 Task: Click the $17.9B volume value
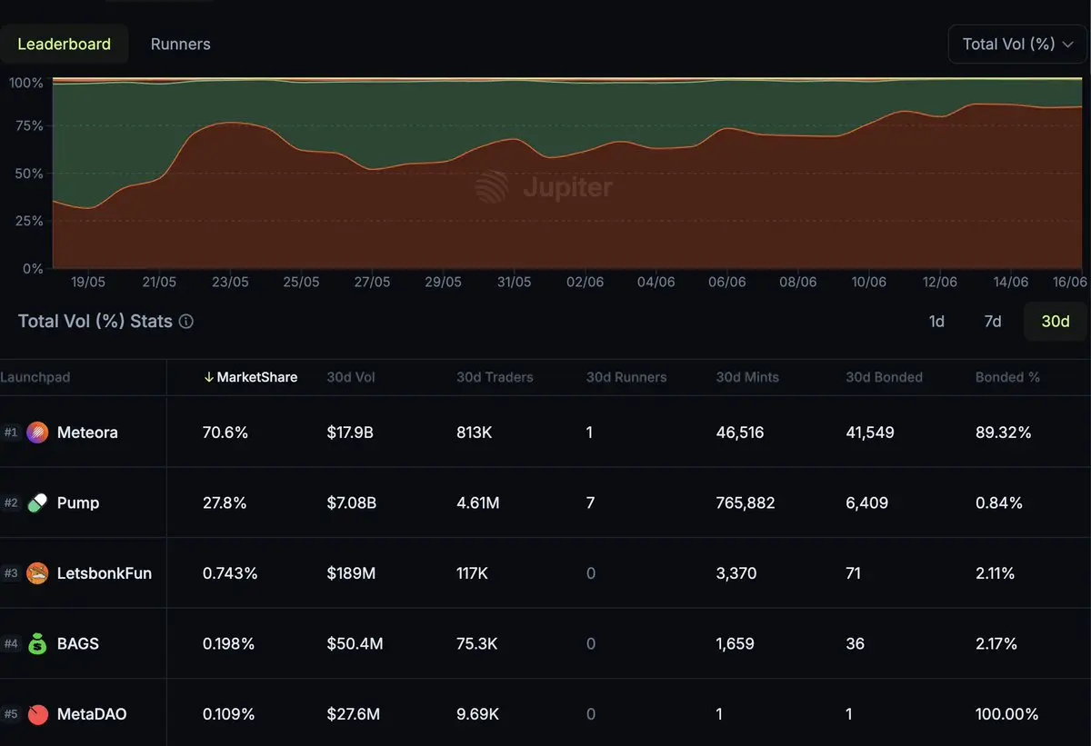click(x=350, y=433)
